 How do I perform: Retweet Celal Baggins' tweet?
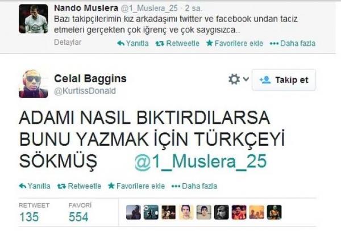pyautogui.click(x=79, y=186)
